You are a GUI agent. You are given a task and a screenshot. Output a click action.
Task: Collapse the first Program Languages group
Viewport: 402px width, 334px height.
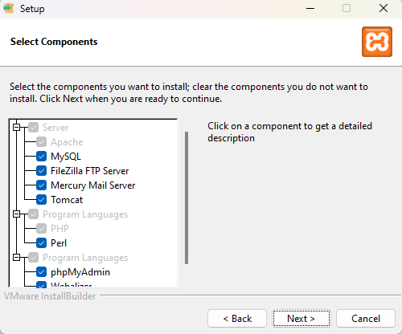[x=17, y=214]
